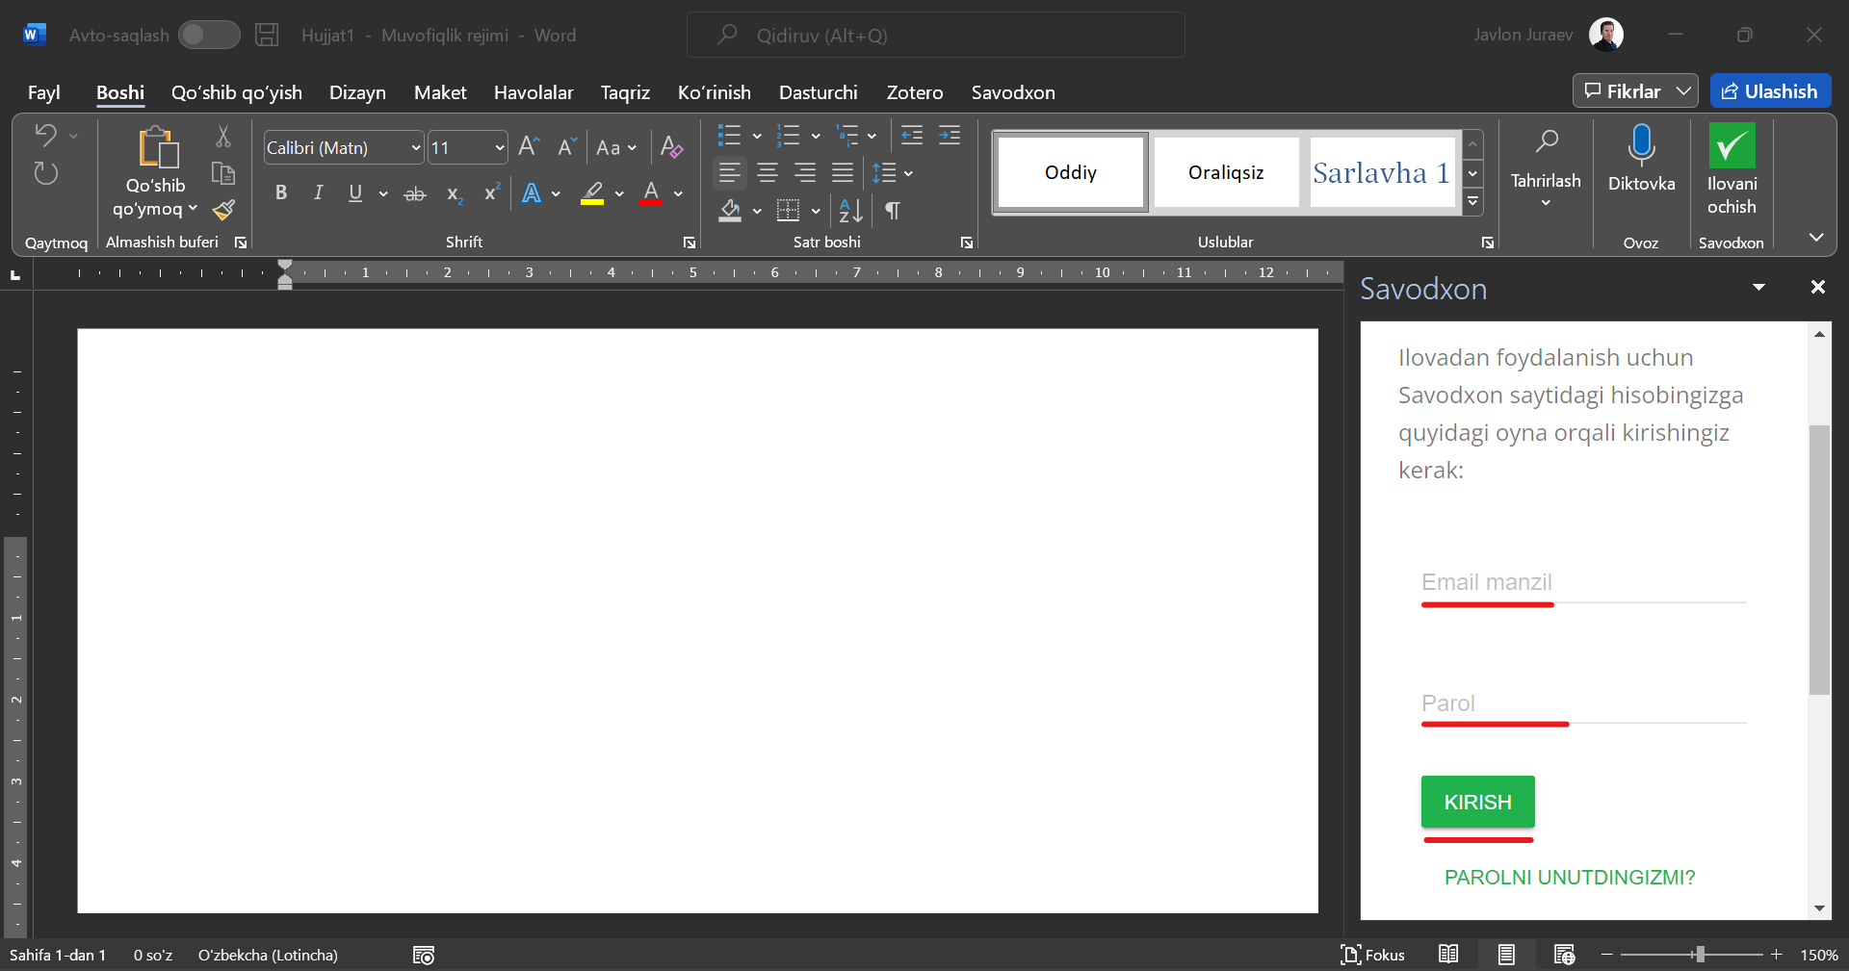Switch to the Havolalar tab
Viewport: 1849px width, 971px height.
click(534, 92)
